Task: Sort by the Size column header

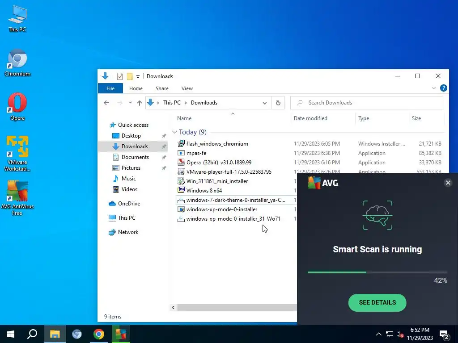Action: coord(416,118)
